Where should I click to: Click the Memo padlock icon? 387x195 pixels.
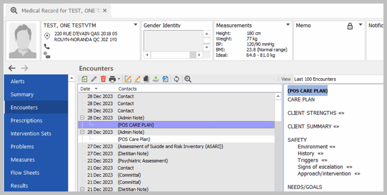point(350,26)
